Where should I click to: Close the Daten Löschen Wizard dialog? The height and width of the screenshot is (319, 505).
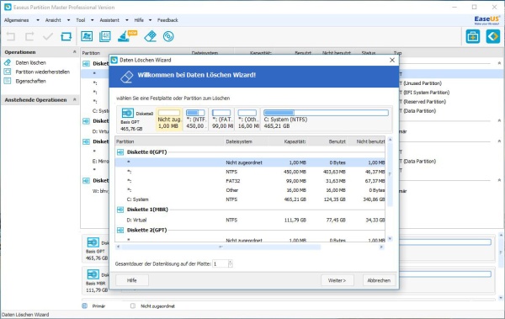click(392, 61)
